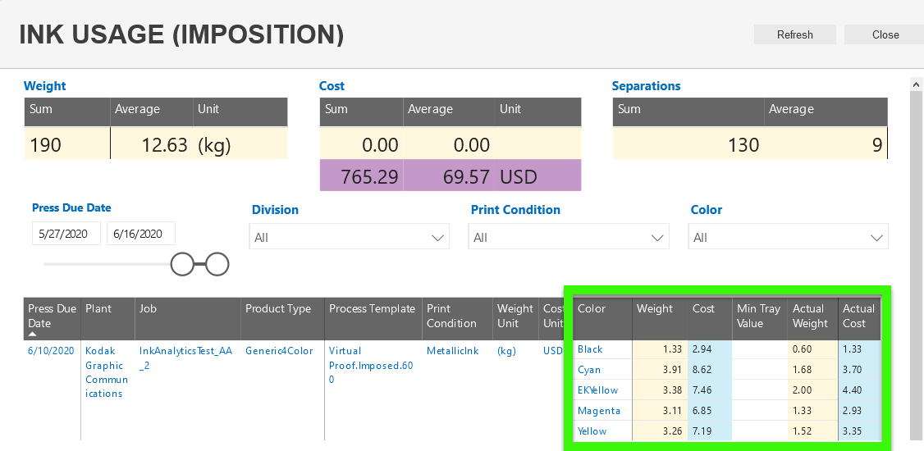Screen dimensions: 924x451
Task: Sort by the Plant column header
Action: tap(98, 309)
